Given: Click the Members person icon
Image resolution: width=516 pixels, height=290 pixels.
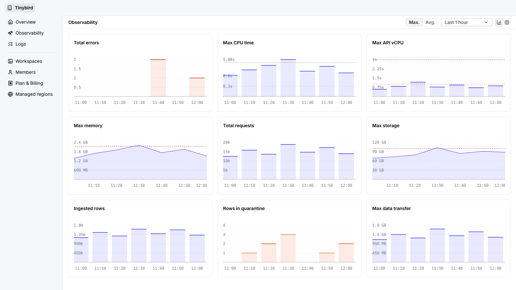Looking at the screenshot, I should [x=10, y=72].
